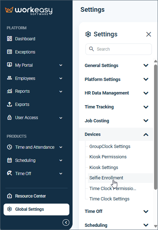Open the Dashboard icon in sidebar
The image size is (158, 230).
pyautogui.click(x=10, y=39)
